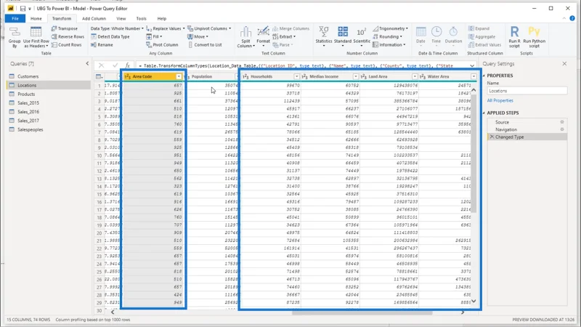Image resolution: width=581 pixels, height=327 pixels.
Task: Open Area Code column filter dropdown
Action: tap(179, 76)
